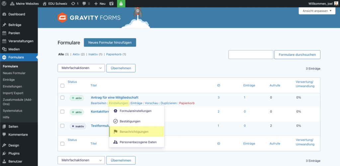This screenshot has height=166, width=340.
Task: Click the comments bubble icon in admin bar
Action: pyautogui.click(x=84, y=4)
